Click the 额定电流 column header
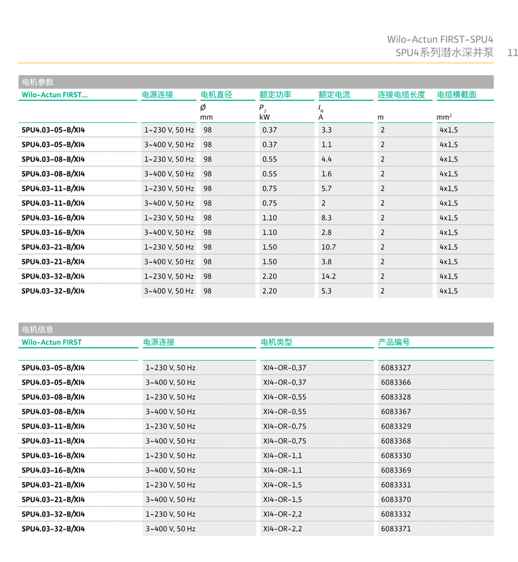This screenshot has height=562, width=518. [334, 95]
